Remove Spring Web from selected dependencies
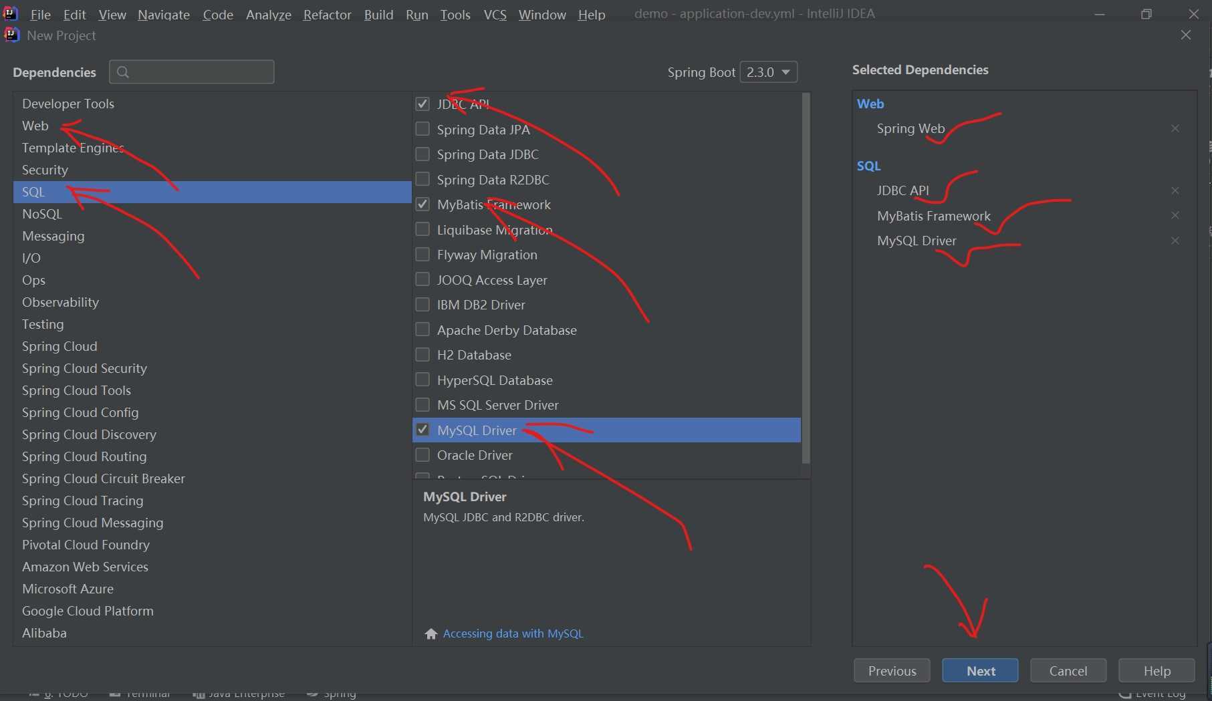This screenshot has height=701, width=1212. (1175, 128)
